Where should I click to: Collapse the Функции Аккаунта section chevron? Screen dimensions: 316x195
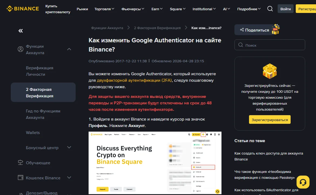(69, 49)
